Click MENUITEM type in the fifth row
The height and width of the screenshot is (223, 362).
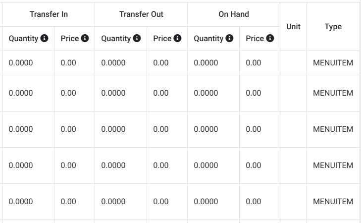click(x=333, y=202)
